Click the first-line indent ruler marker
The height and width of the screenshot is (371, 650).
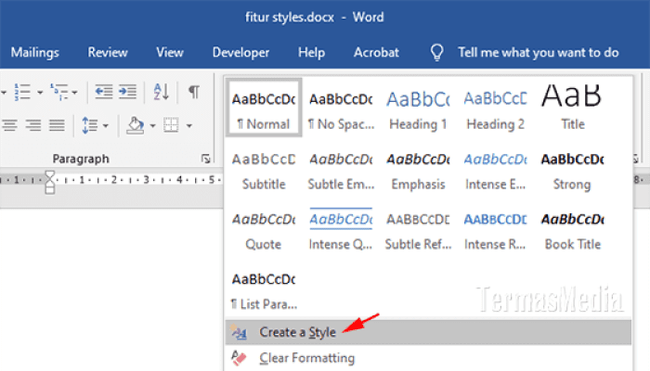click(x=50, y=175)
